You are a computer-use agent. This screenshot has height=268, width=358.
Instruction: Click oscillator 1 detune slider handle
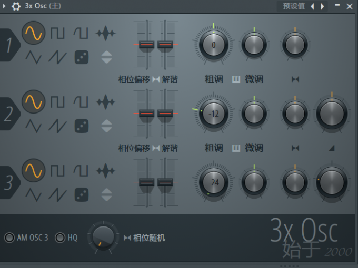pyautogui.click(x=165, y=45)
